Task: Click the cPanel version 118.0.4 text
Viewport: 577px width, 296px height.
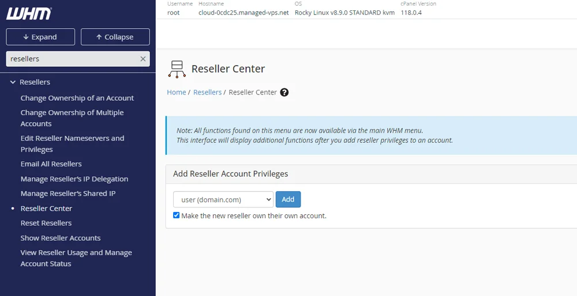Action: click(411, 13)
